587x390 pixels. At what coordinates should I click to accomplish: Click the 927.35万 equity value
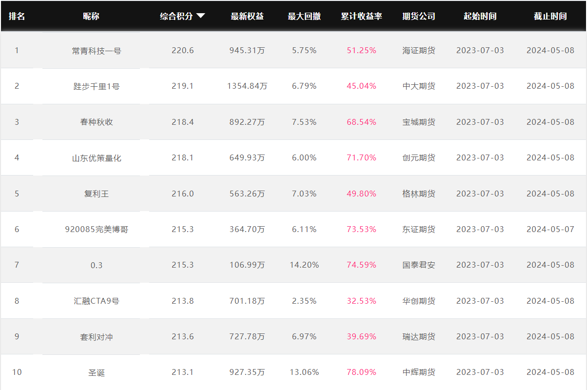pos(247,372)
